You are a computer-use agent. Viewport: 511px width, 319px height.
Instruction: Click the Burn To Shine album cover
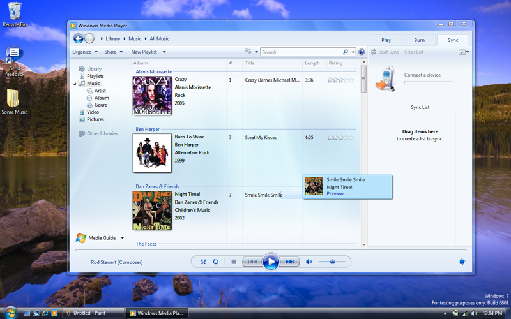point(152,153)
